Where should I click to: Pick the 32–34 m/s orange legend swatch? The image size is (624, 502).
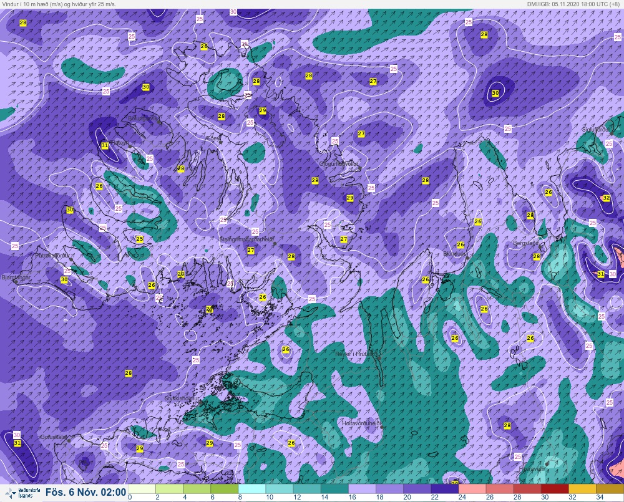point(582,488)
